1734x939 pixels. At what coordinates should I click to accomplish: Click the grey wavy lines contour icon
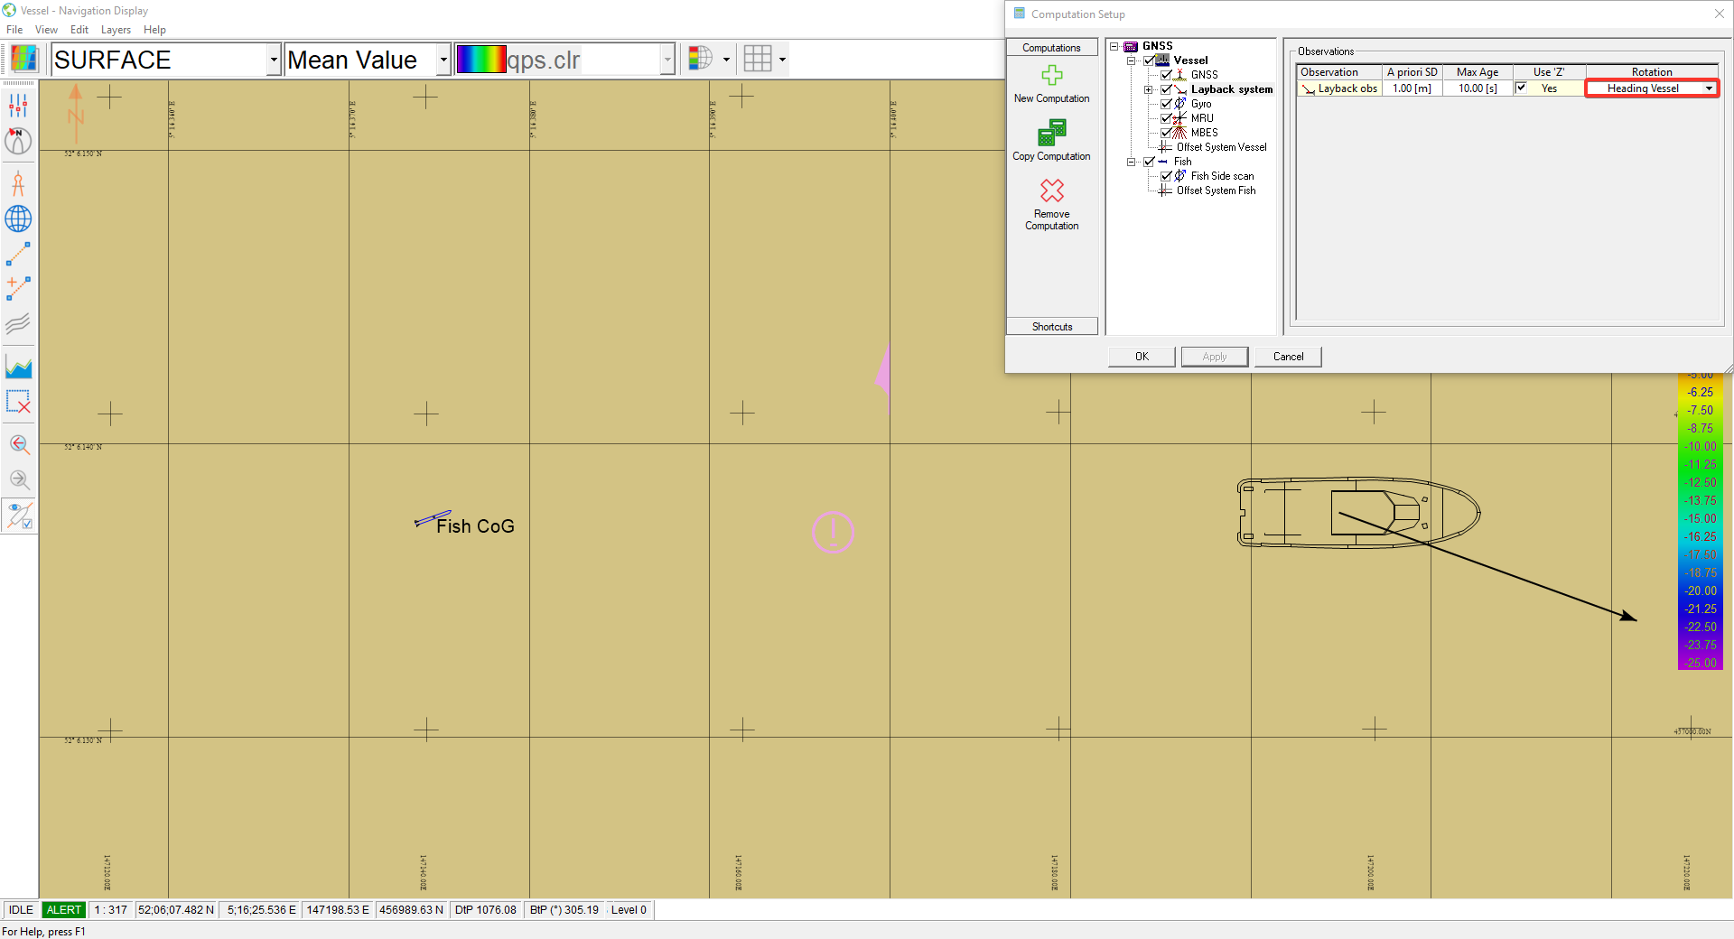click(18, 323)
